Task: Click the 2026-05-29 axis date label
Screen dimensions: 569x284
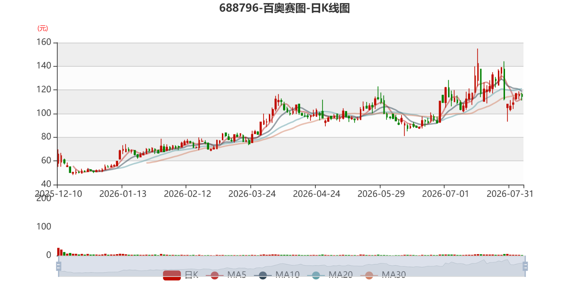Action: 381,194
